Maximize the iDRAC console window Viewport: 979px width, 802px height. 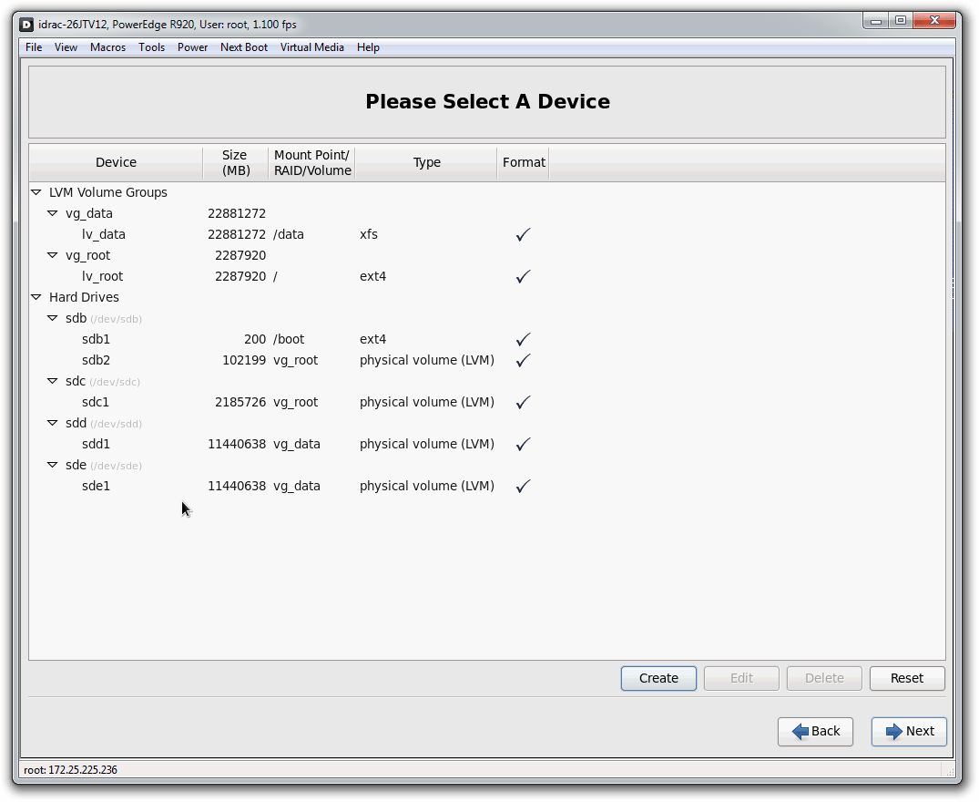pyautogui.click(x=900, y=21)
